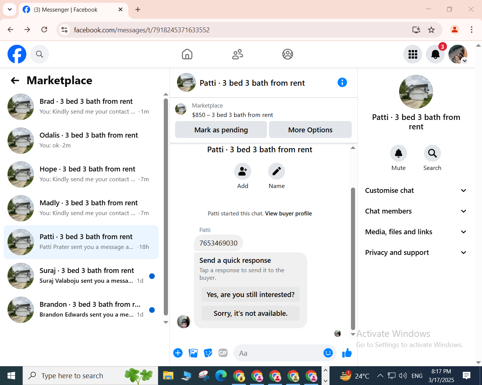
Task: Show hidden system tray icons
Action: [380, 376]
